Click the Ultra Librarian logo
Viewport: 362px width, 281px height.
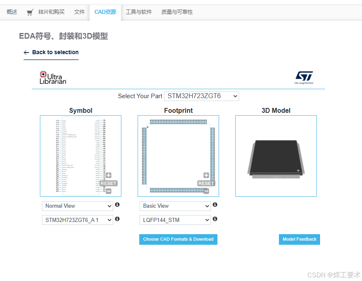point(53,78)
